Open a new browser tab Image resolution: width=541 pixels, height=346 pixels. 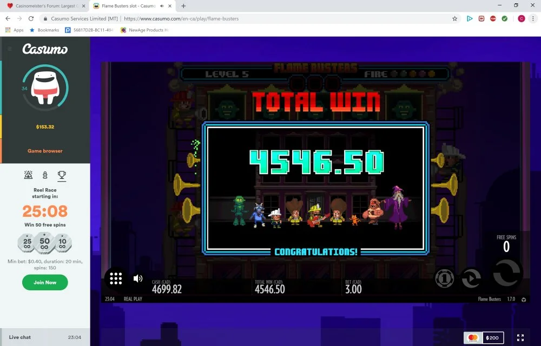(x=183, y=6)
